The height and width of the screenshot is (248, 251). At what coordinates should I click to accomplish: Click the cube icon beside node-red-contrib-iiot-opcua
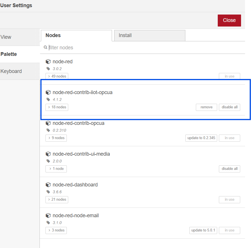pos(48,92)
